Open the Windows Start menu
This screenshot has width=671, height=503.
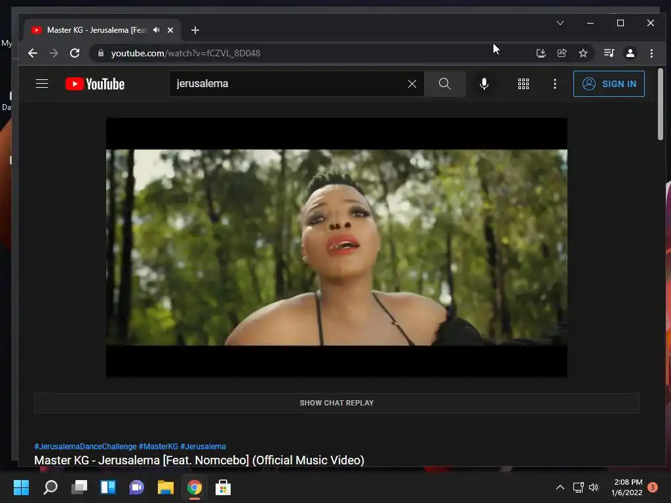(x=21, y=487)
